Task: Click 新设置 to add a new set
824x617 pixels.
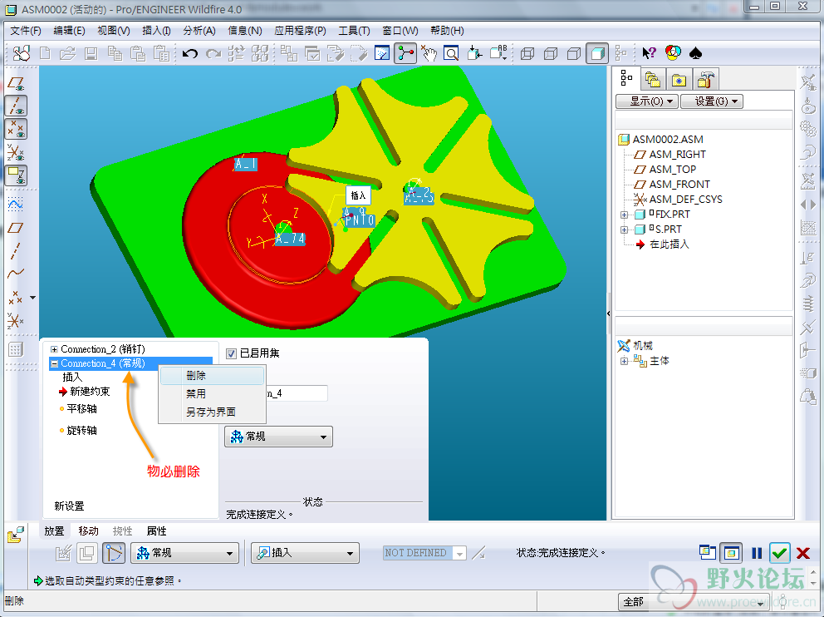Action: tap(69, 506)
